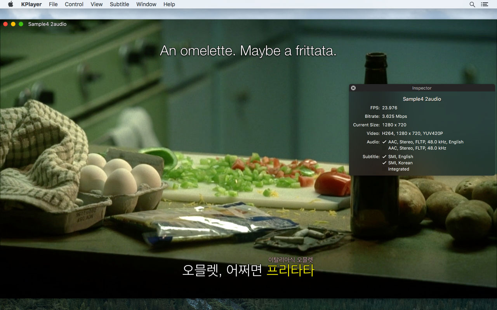Toggle the SMI English subtitle
Image resolution: width=497 pixels, height=310 pixels.
click(x=398, y=157)
